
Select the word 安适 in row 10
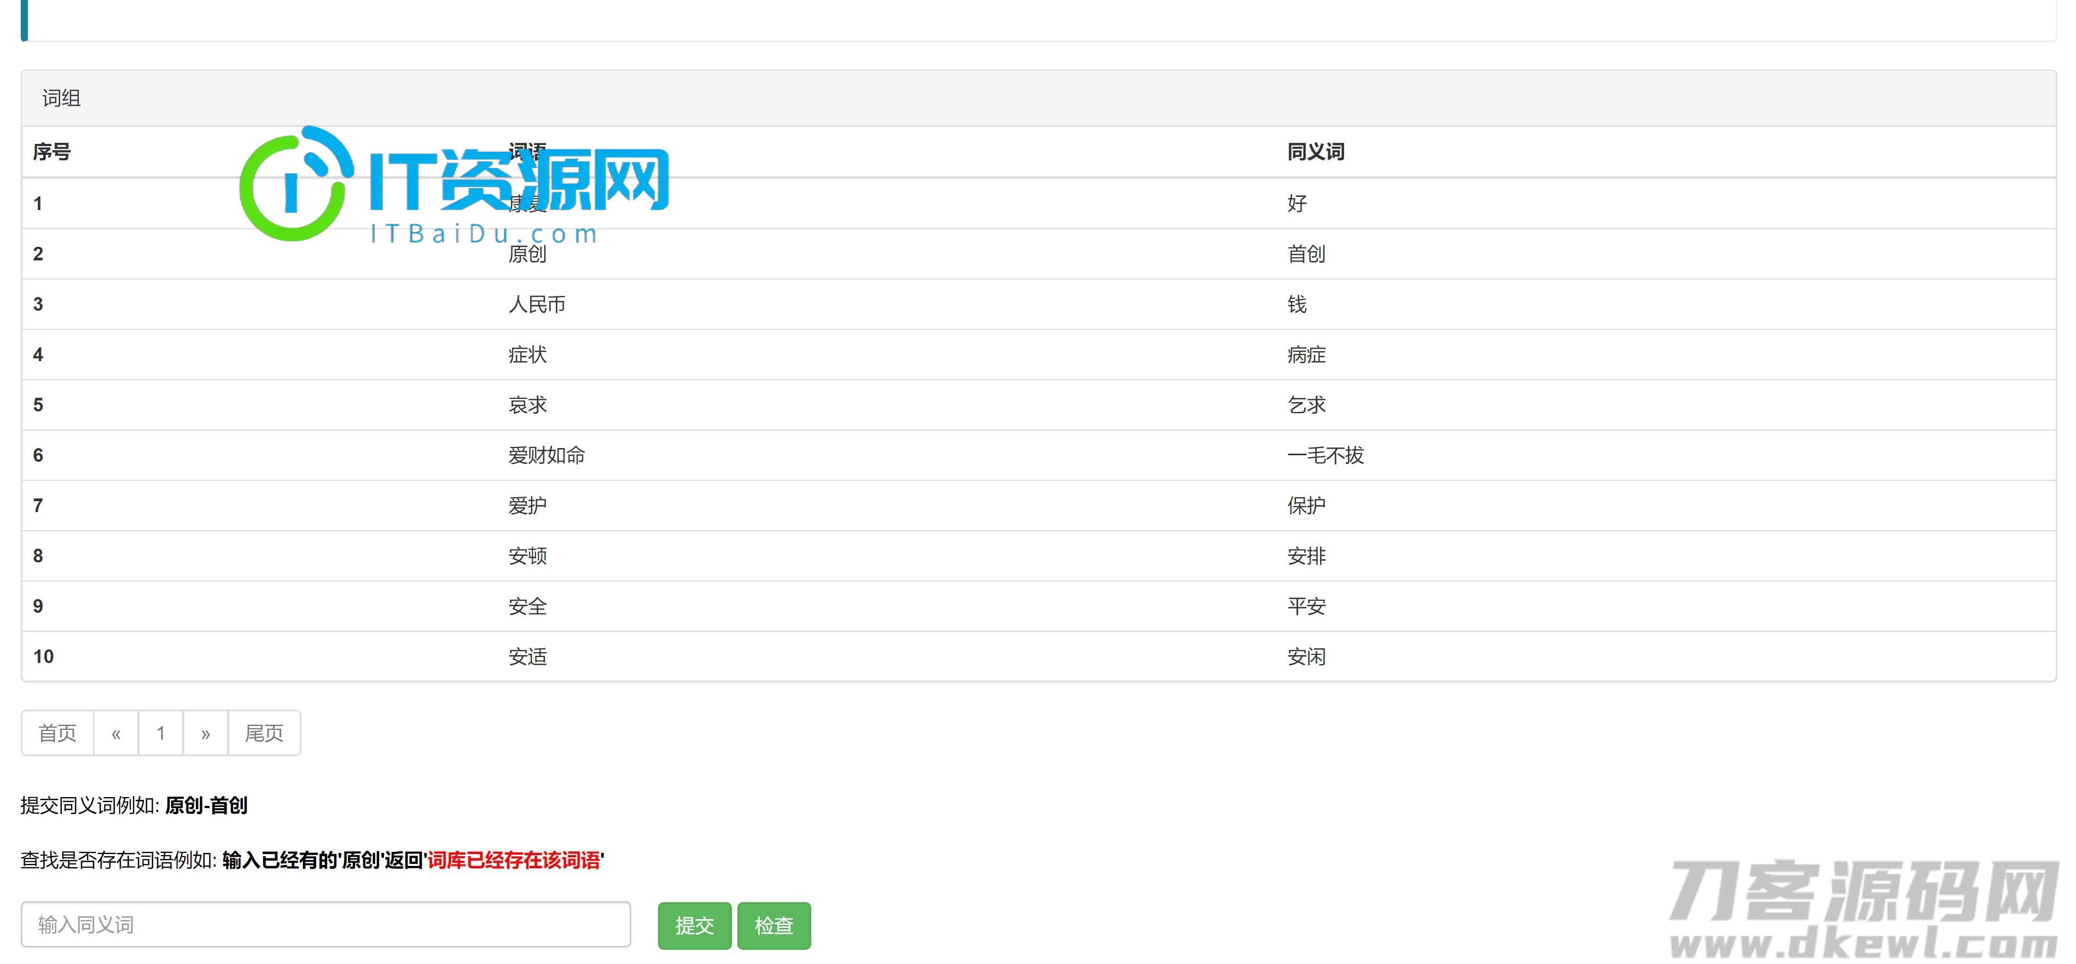click(x=527, y=657)
